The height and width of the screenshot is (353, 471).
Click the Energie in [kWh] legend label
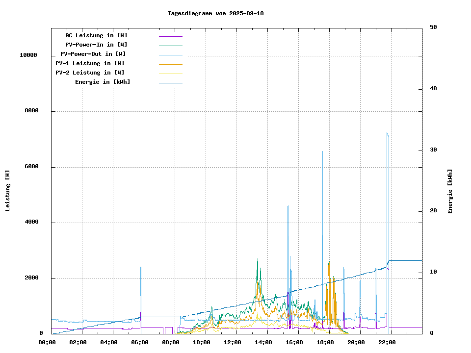pos(103,82)
